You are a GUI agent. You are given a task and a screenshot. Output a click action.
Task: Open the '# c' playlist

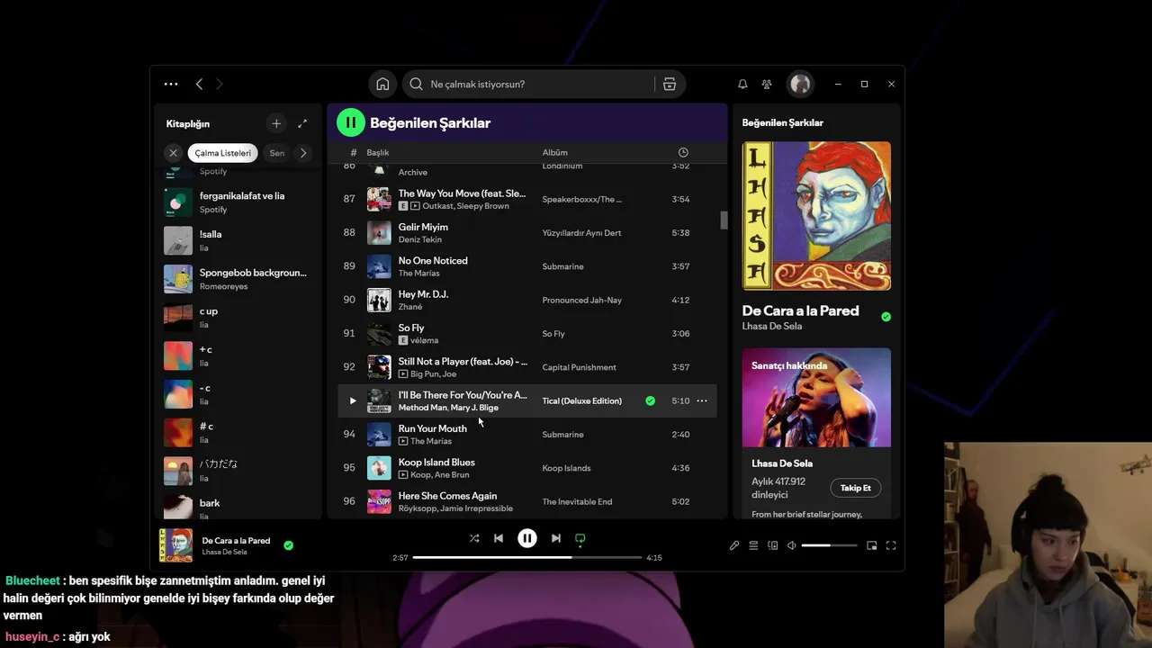coord(238,432)
